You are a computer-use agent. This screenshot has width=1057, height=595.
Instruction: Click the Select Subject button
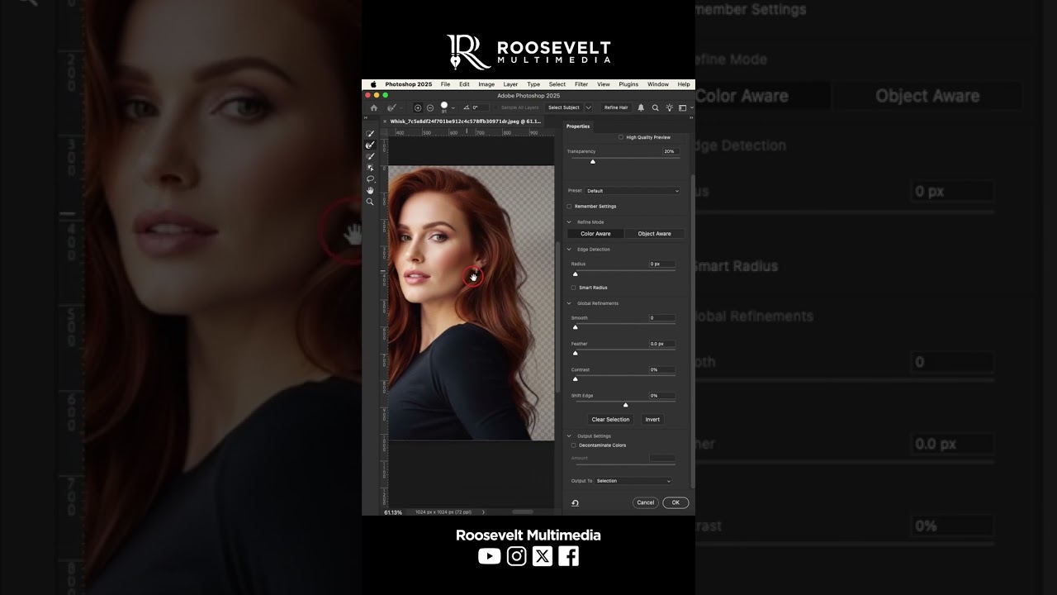click(564, 107)
